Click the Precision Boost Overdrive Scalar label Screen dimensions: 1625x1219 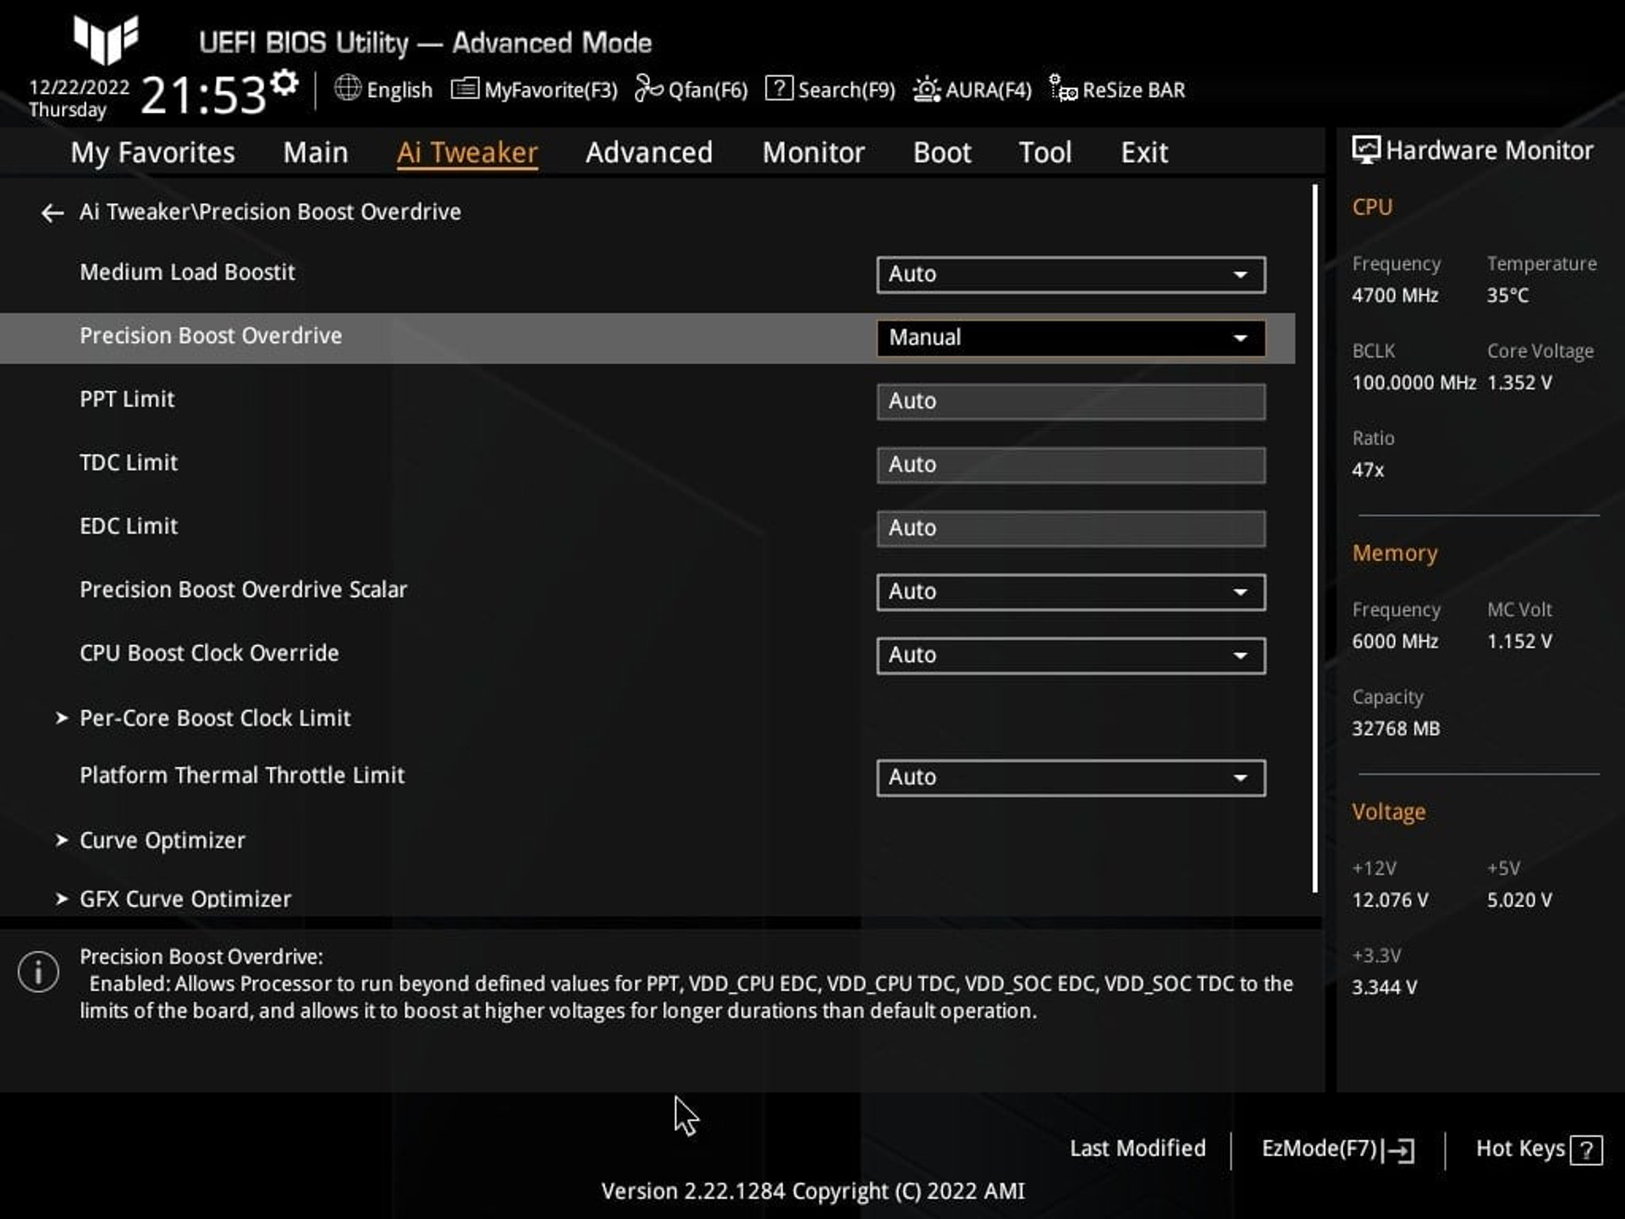(x=244, y=590)
